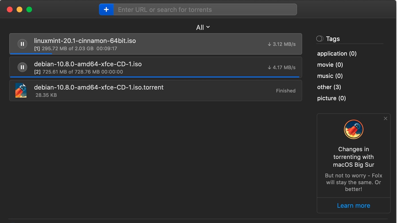Click the 4.17 MB/s download speed indicator

tap(282, 67)
